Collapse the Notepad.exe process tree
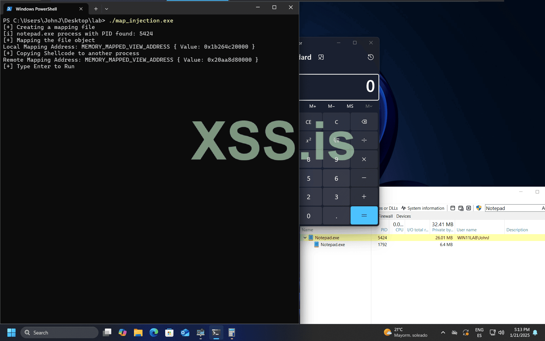This screenshot has height=341, width=545. (305, 238)
